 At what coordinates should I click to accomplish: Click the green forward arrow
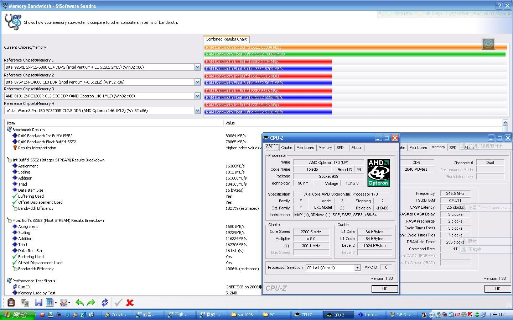point(91,303)
